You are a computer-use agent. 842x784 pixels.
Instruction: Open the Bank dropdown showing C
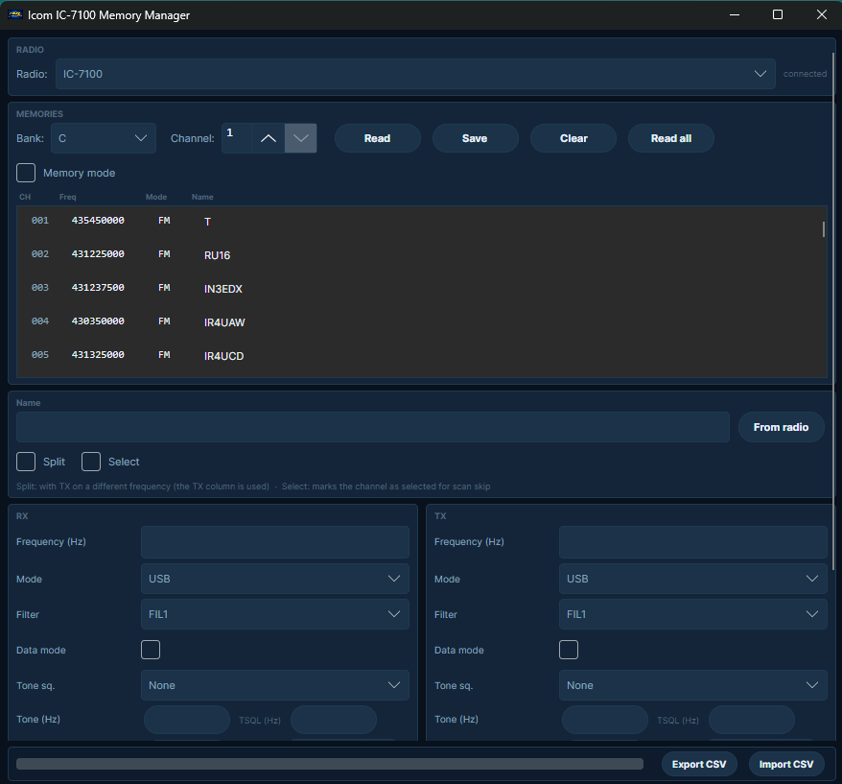tap(104, 138)
